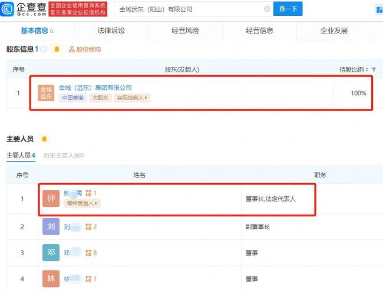Clear the search box with the X icon
This screenshot has height=291, width=383.
tap(267, 9)
